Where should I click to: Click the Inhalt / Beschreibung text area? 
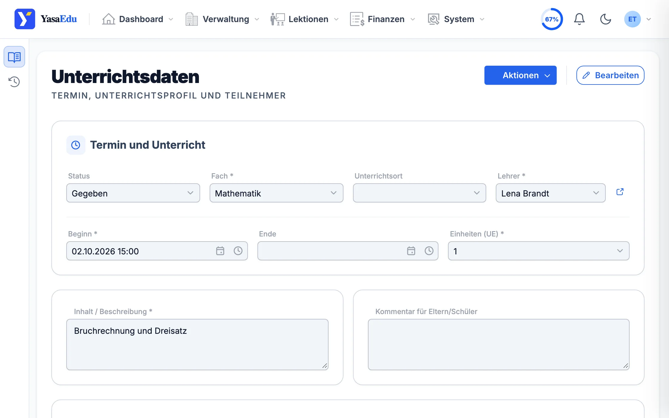(x=197, y=345)
